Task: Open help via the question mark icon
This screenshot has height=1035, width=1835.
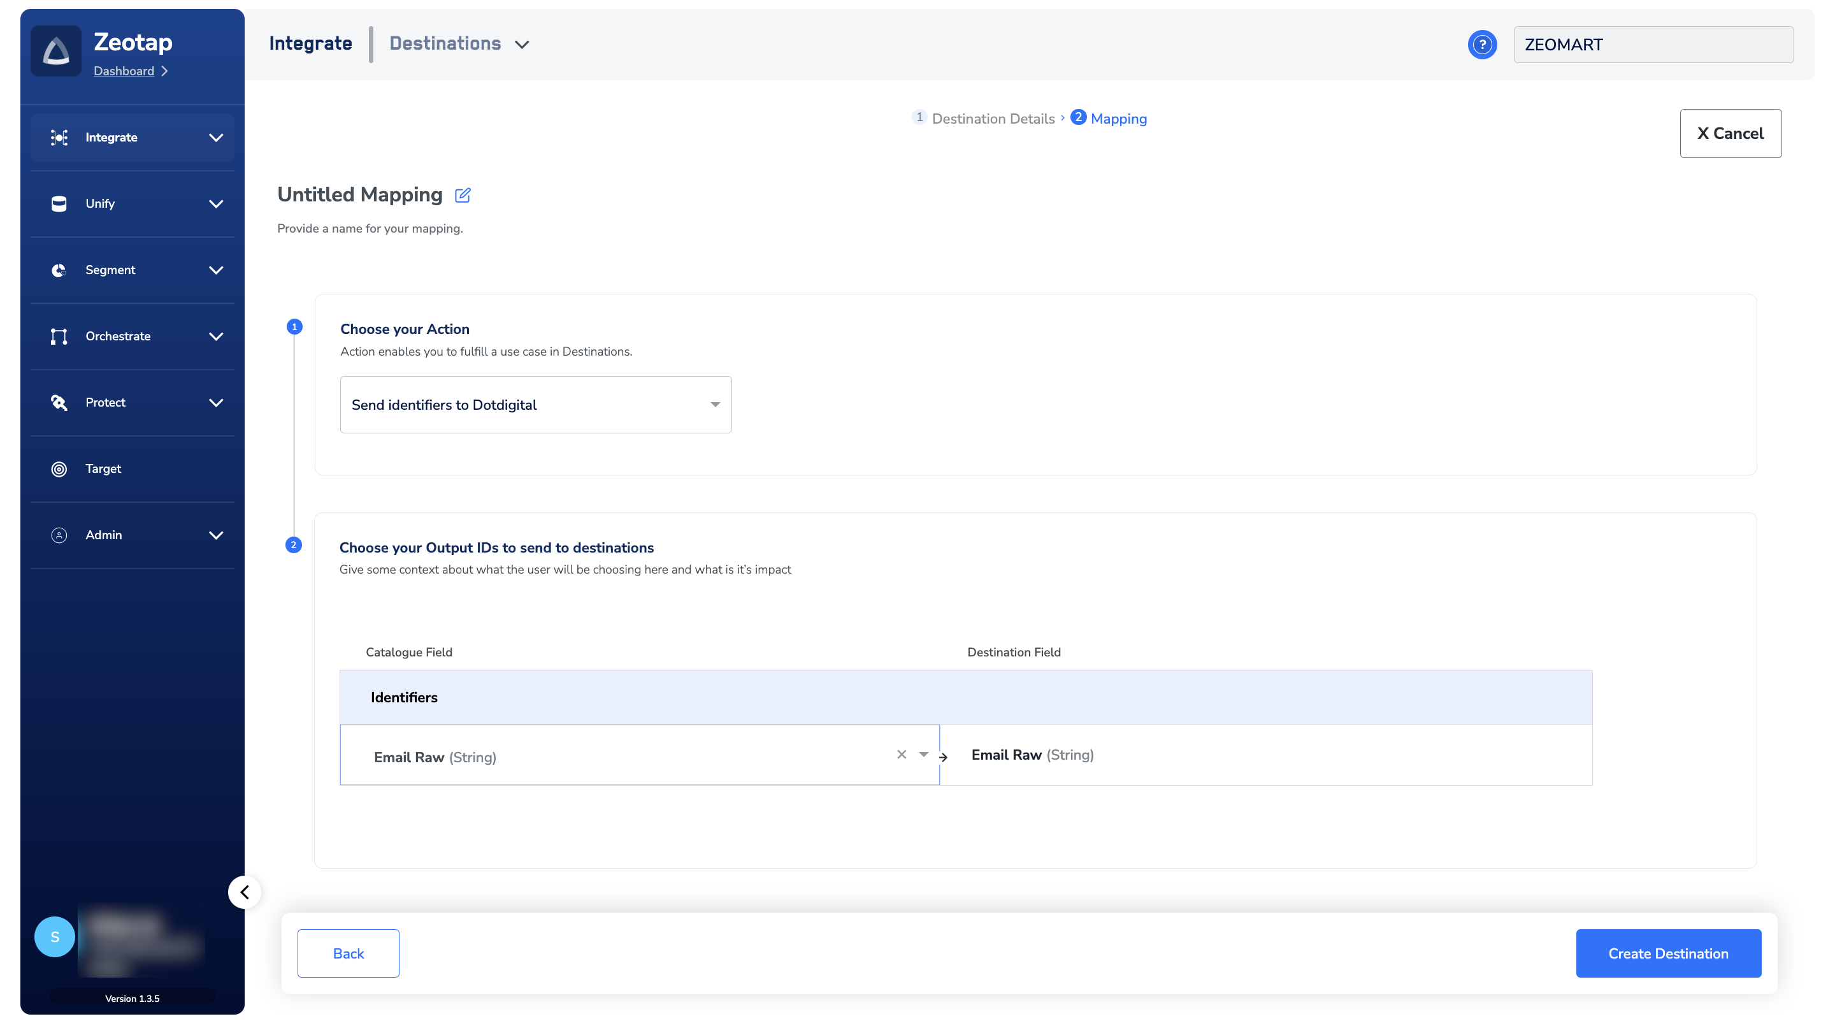Action: [1481, 45]
